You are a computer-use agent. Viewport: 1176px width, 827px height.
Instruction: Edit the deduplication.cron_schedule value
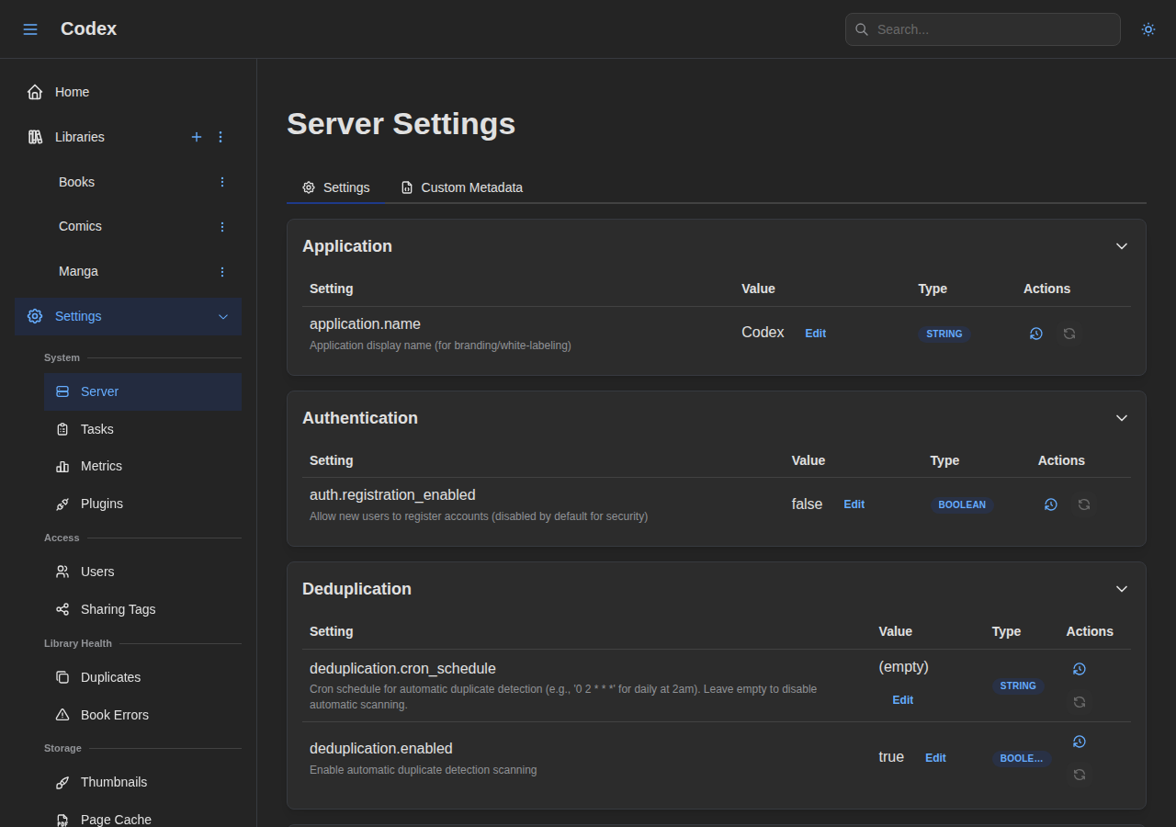pos(902,699)
